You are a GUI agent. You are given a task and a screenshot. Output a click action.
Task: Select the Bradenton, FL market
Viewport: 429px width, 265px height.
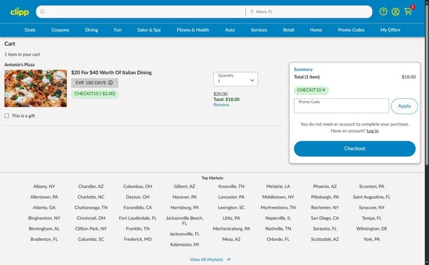(44, 240)
